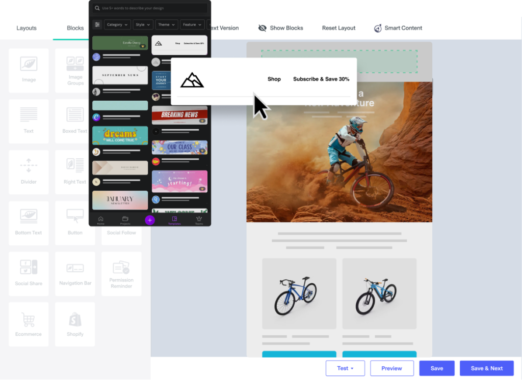Expand the Style filter menu

point(143,24)
